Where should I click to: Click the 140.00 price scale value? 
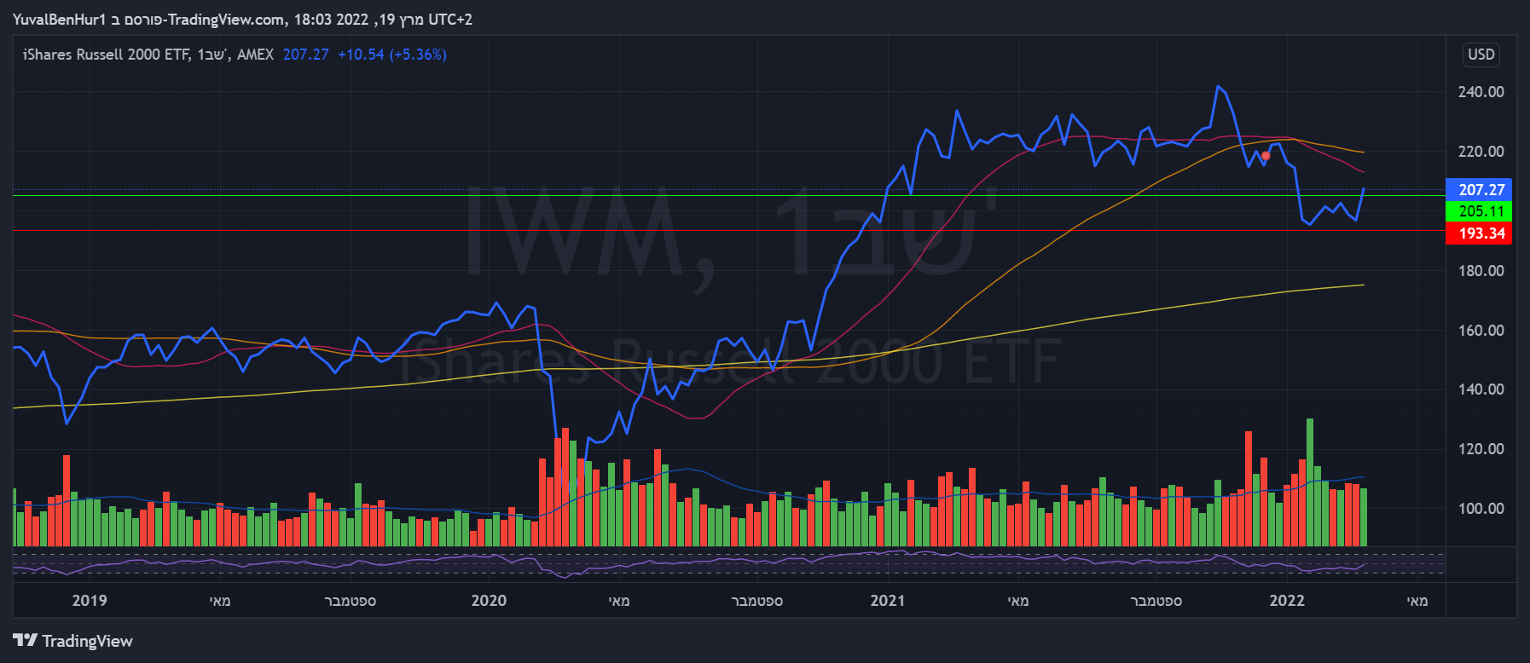click(1481, 389)
